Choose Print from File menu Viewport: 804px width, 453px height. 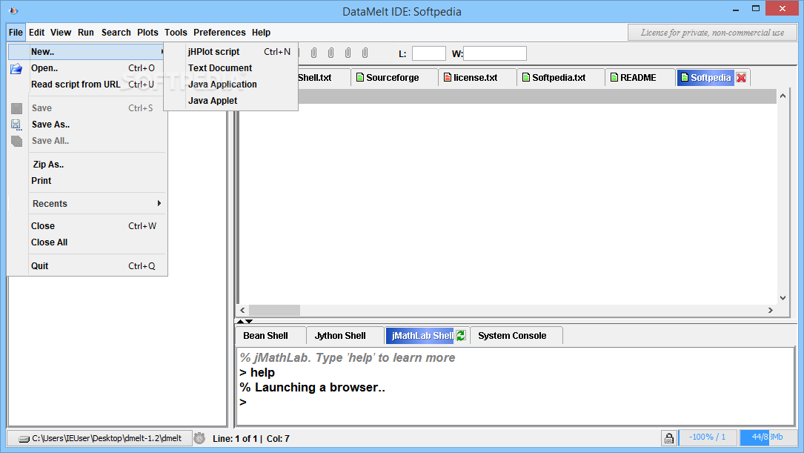[87, 181]
